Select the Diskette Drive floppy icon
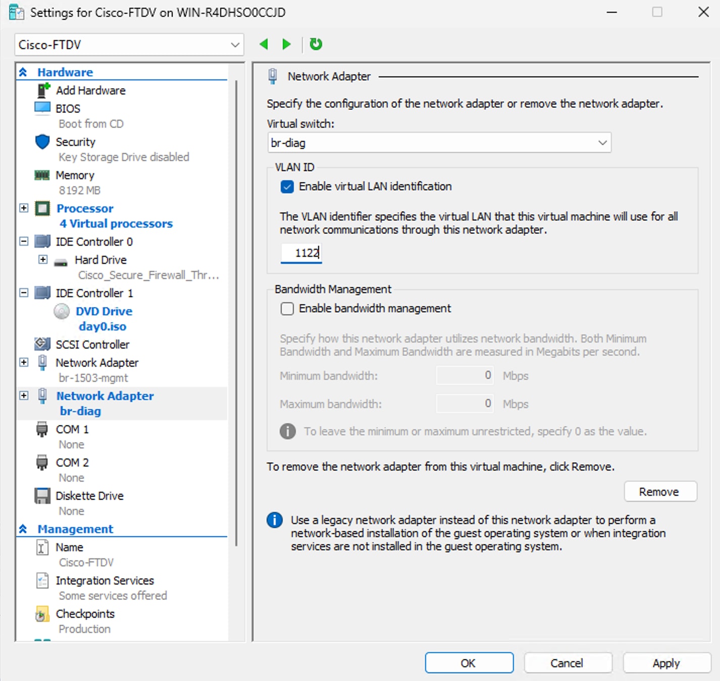Screen dimensions: 720x681 coord(42,496)
